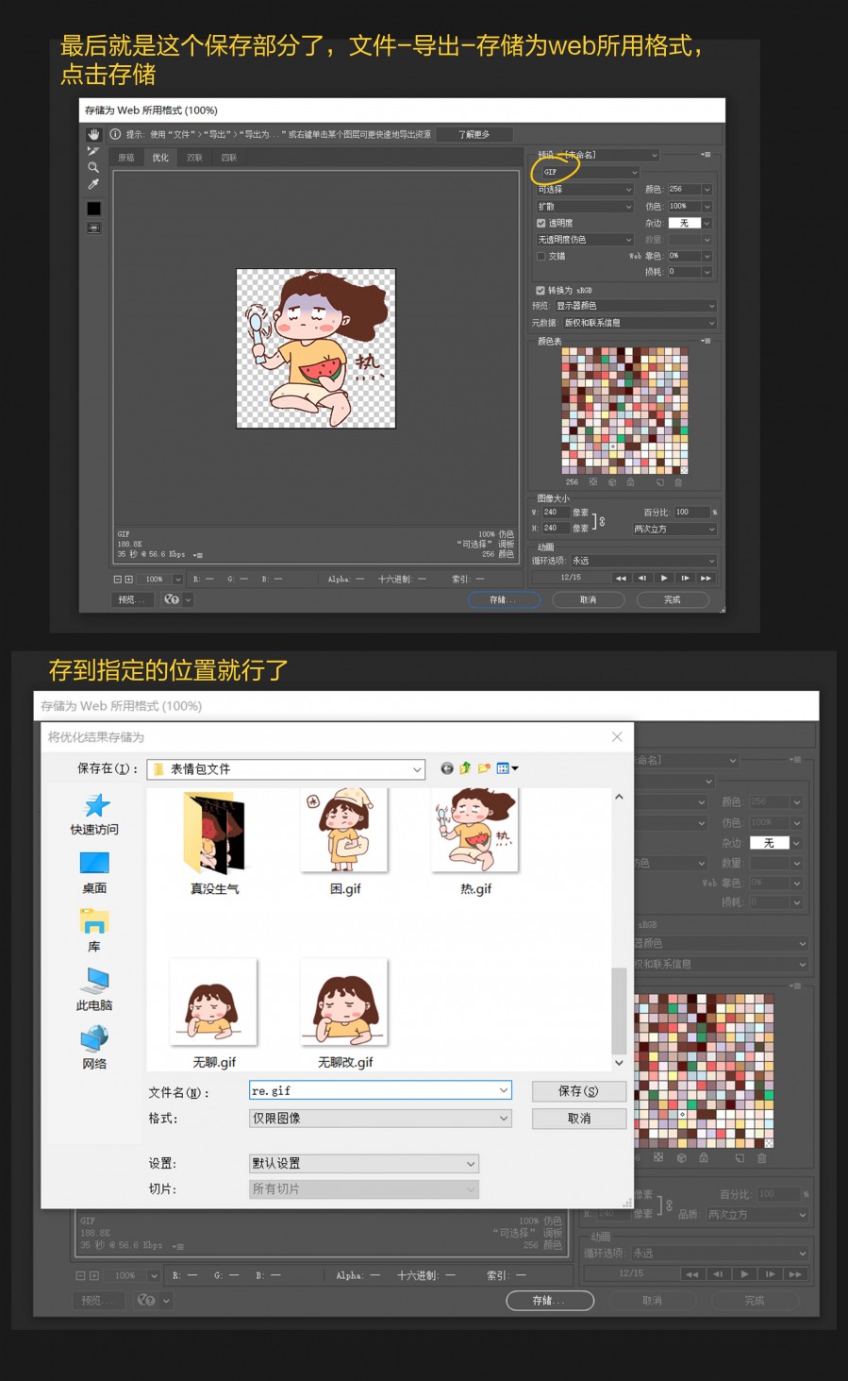Click the 保存(S) save button
848x1381 pixels.
pos(578,1091)
